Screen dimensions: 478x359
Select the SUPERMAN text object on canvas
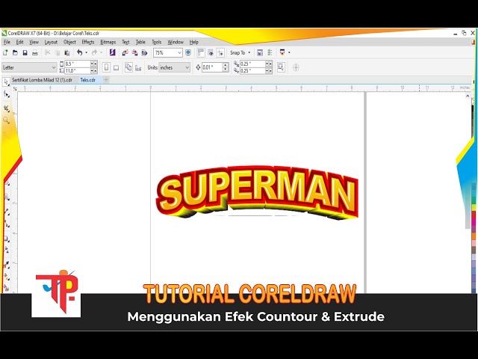(x=258, y=193)
